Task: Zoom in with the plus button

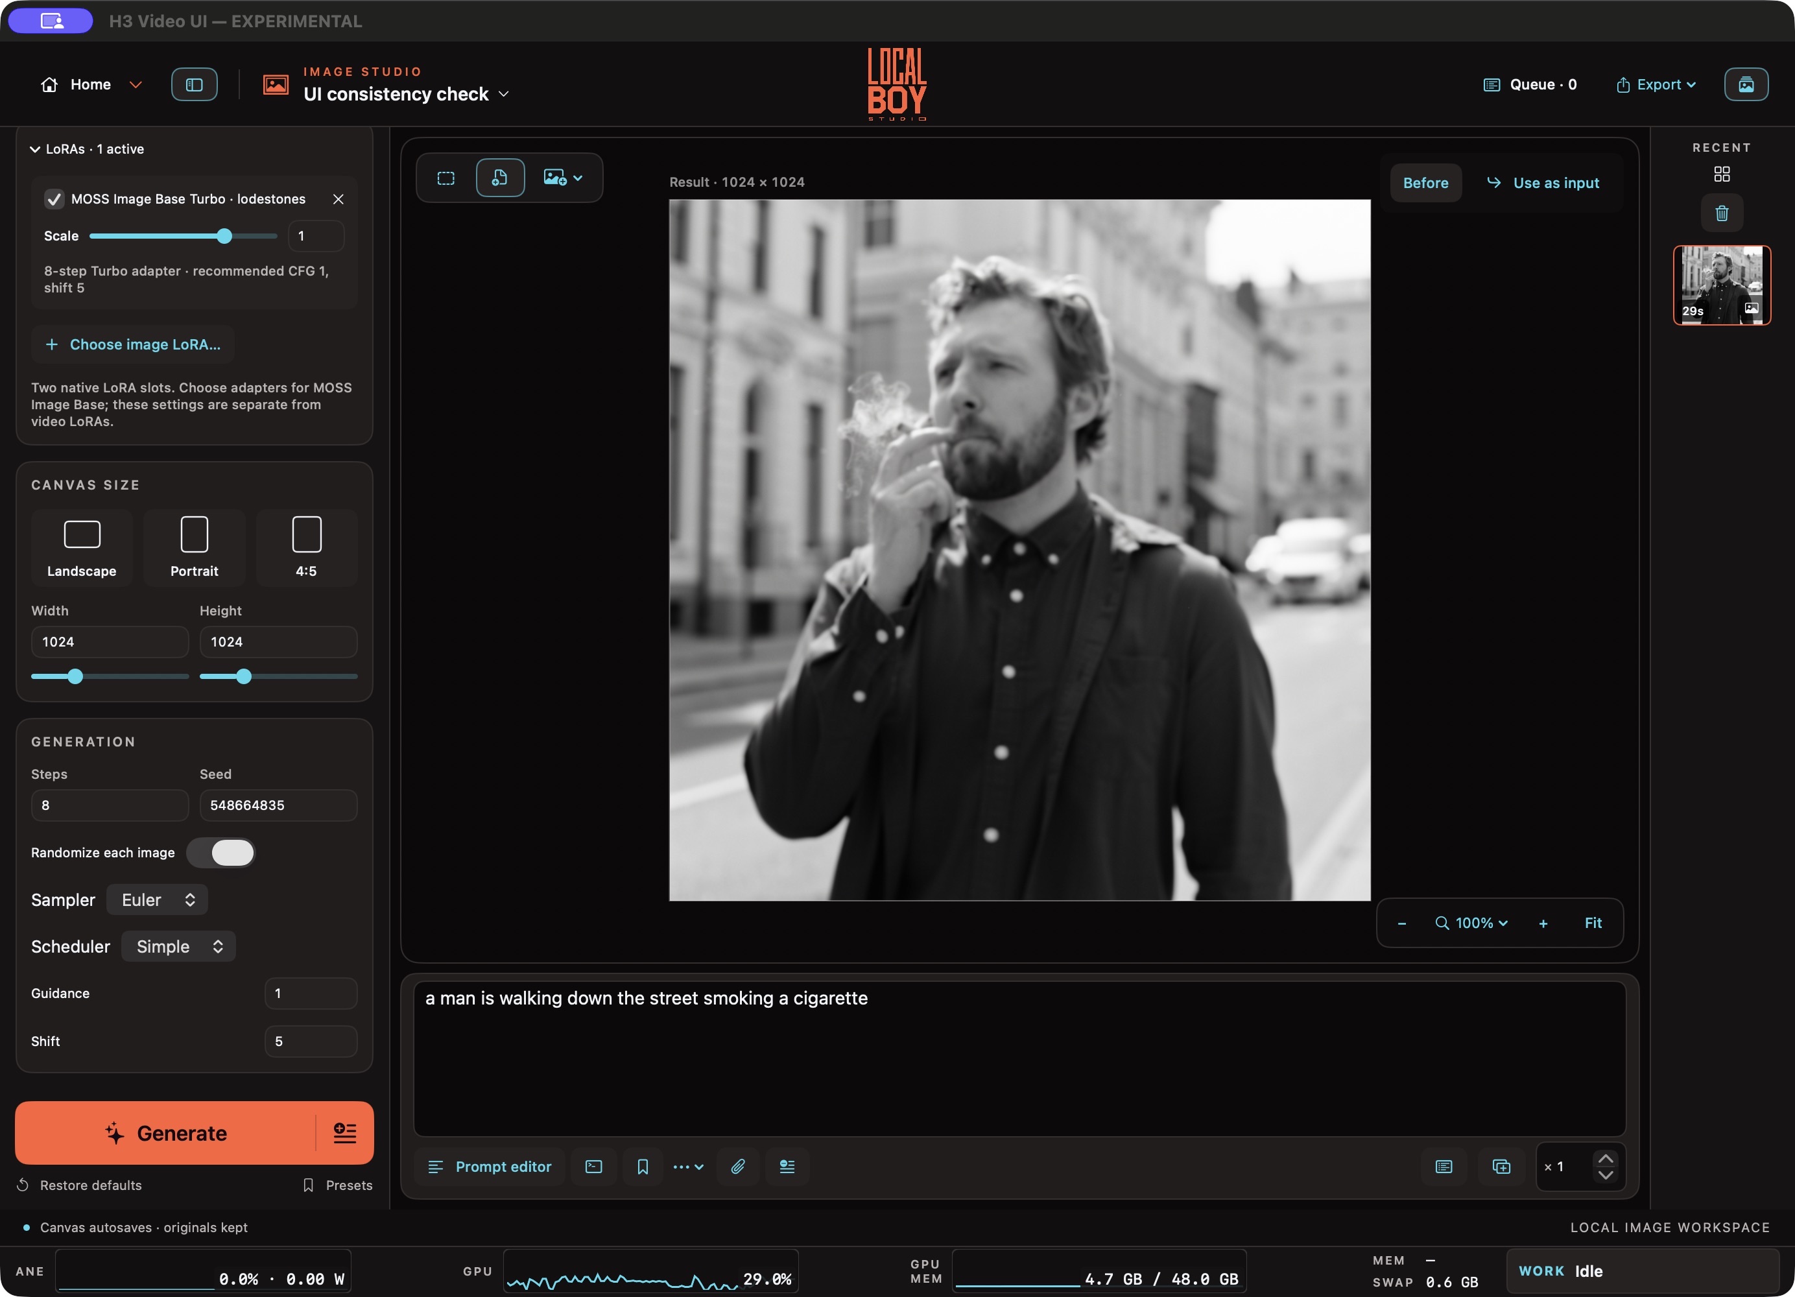Action: click(x=1543, y=923)
